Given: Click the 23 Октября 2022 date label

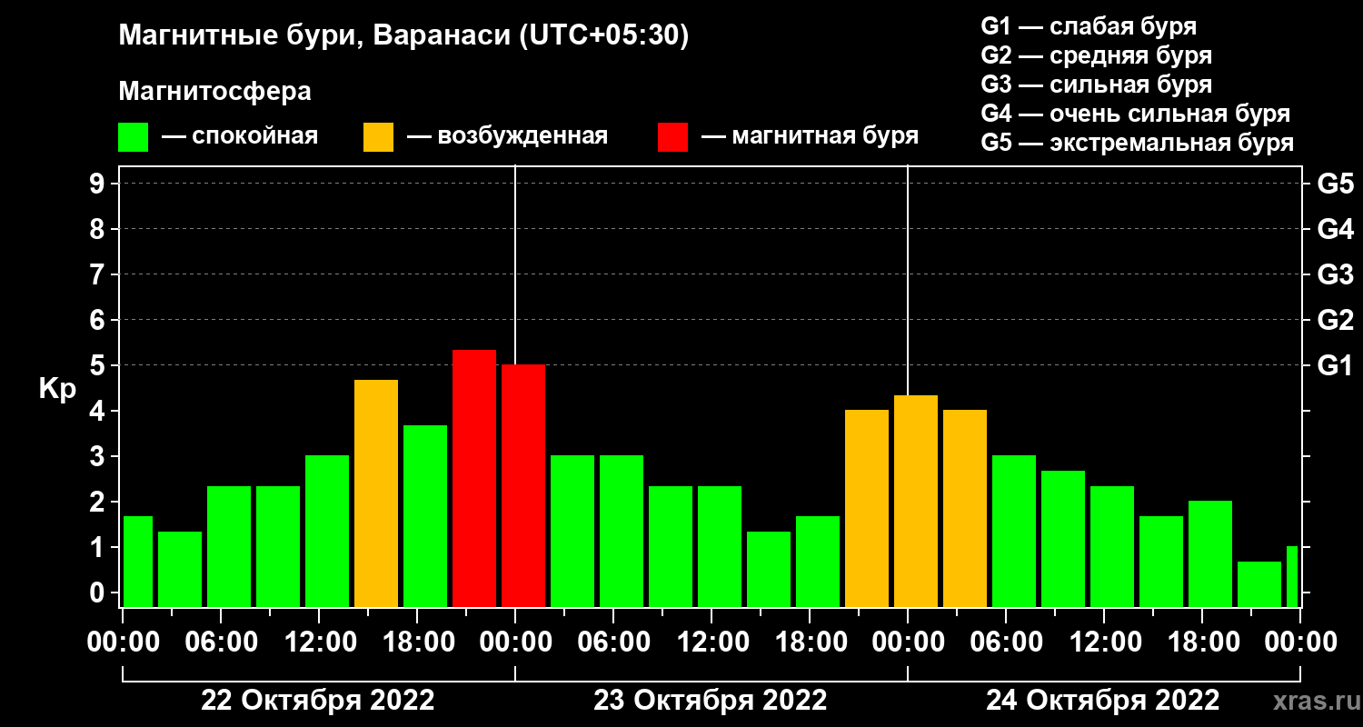Looking at the screenshot, I should point(711,701).
